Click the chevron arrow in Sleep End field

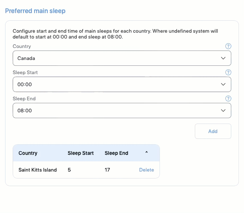pos(223,110)
